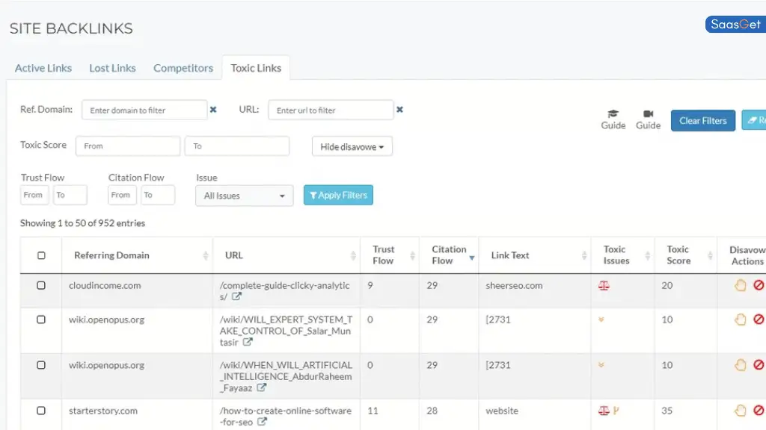The height and width of the screenshot is (430, 766).
Task: Switch to Active Links tab
Action: 43,68
